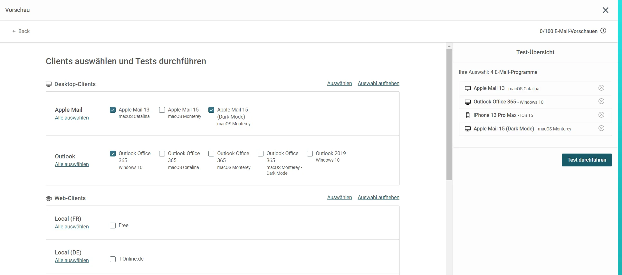Close the Vorschau dialog with X
This screenshot has width=622, height=275.
pyautogui.click(x=605, y=10)
